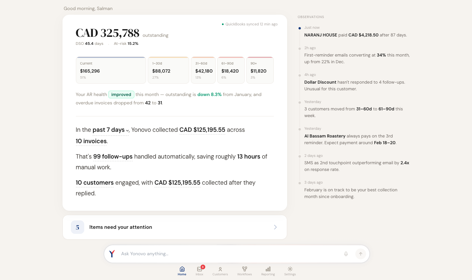Open the Inbox icon with badge
472x280 pixels.
200,269
